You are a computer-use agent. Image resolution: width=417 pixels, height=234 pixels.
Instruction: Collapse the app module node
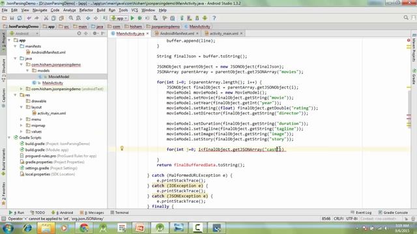click(x=9, y=40)
